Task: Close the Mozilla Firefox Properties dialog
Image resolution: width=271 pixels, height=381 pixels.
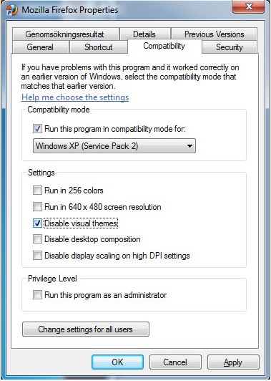Action: pos(249,6)
